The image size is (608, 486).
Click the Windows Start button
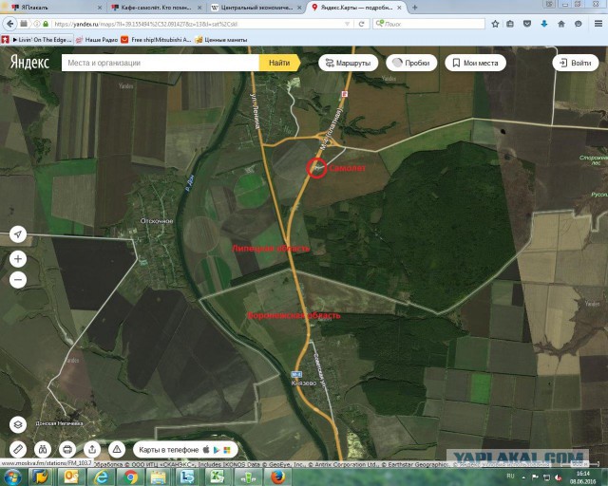tap(13, 477)
